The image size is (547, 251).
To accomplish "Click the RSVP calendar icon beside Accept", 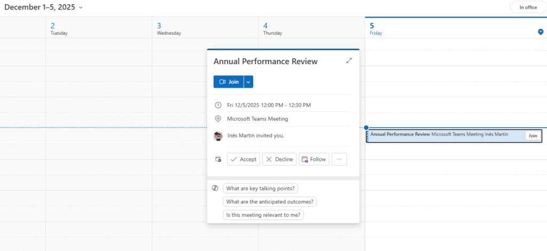I will (x=218, y=159).
